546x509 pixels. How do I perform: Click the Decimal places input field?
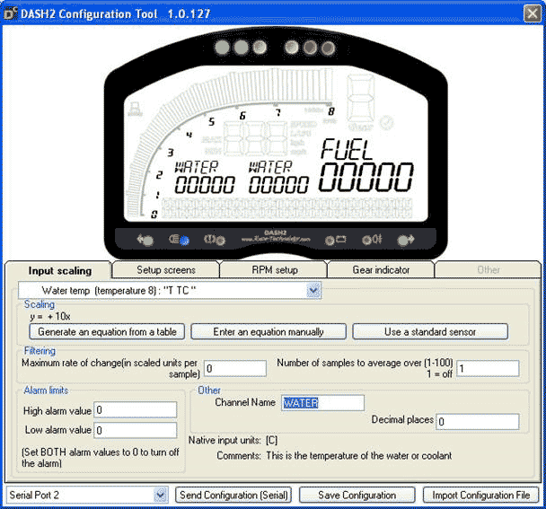[x=478, y=421]
